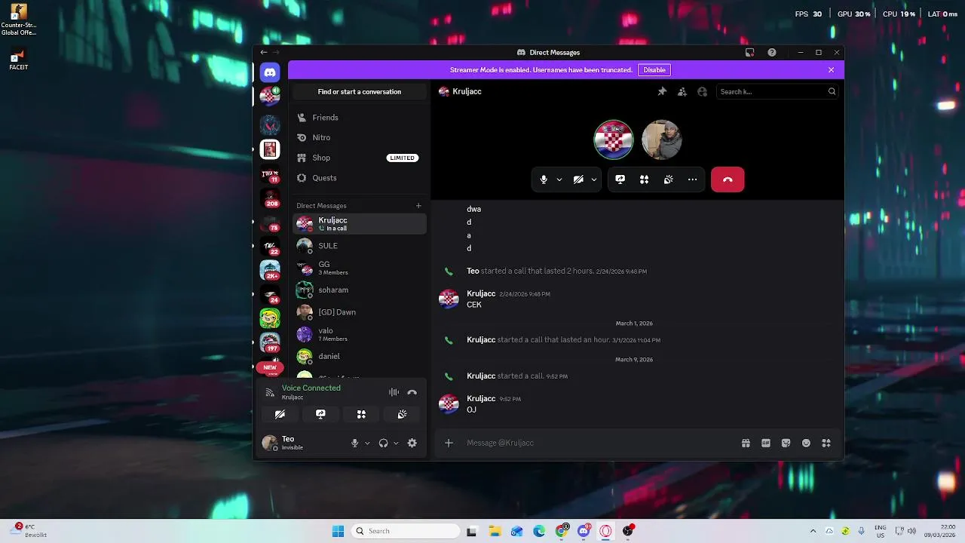Start an activity in call controls
The image size is (965, 543).
coord(645,179)
